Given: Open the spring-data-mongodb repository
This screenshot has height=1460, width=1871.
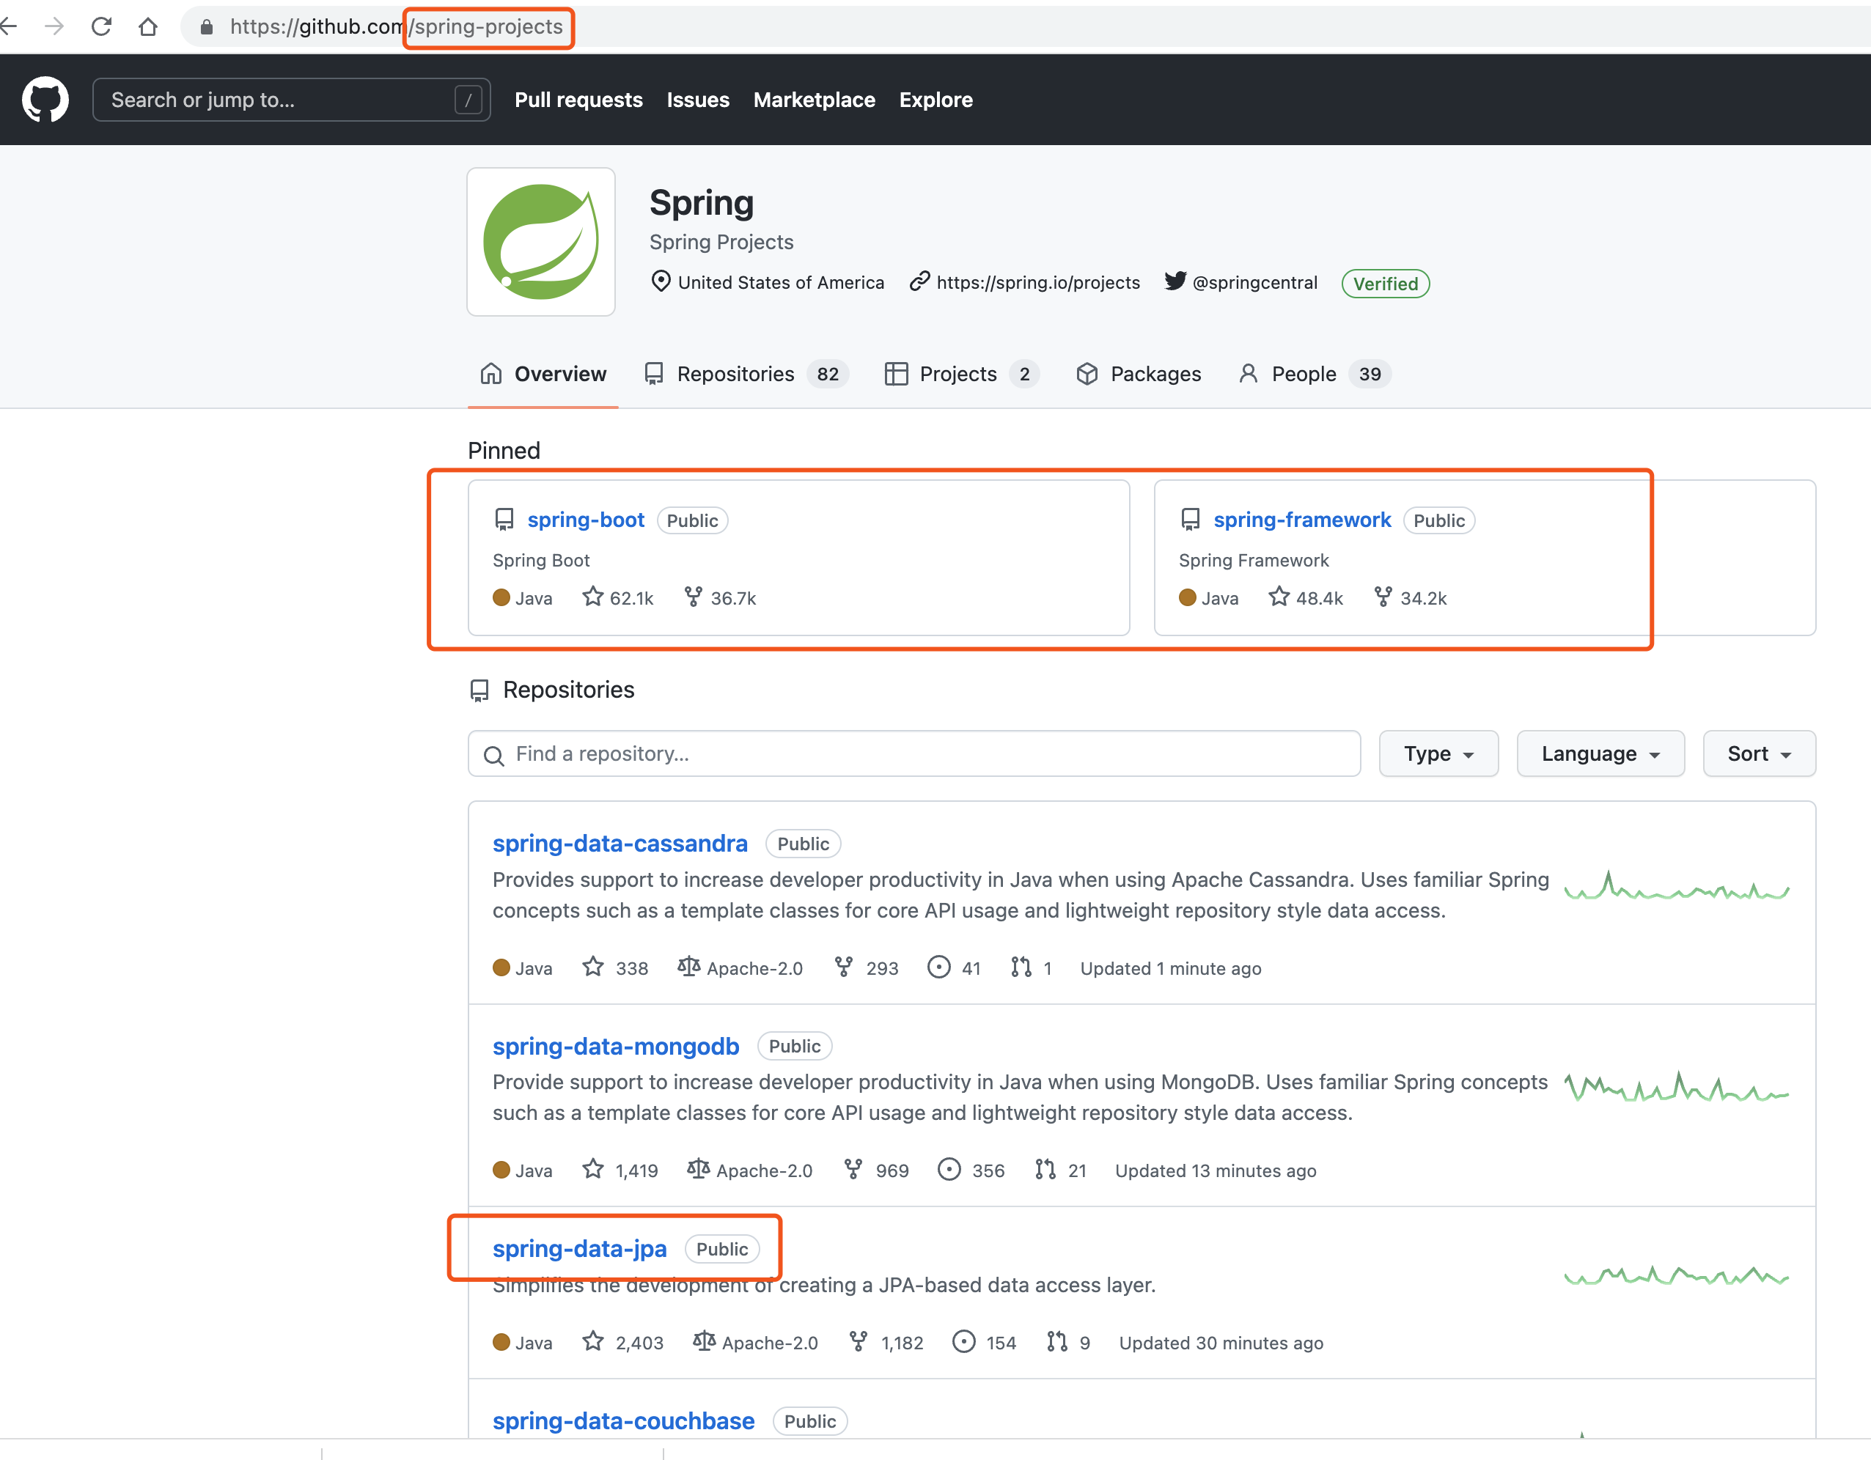Looking at the screenshot, I should [x=616, y=1046].
